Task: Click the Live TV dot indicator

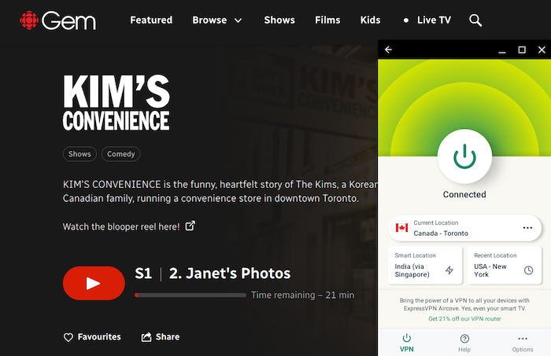Action: 406,20
